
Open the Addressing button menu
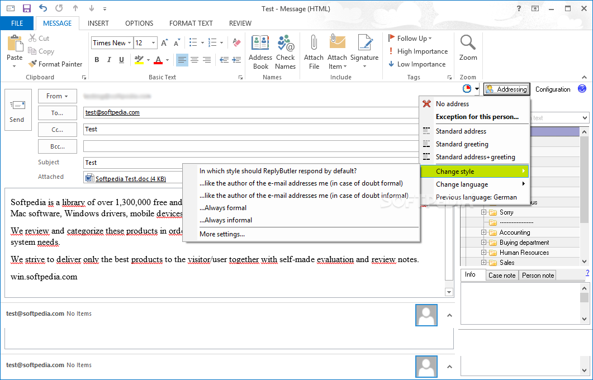pyautogui.click(x=507, y=89)
